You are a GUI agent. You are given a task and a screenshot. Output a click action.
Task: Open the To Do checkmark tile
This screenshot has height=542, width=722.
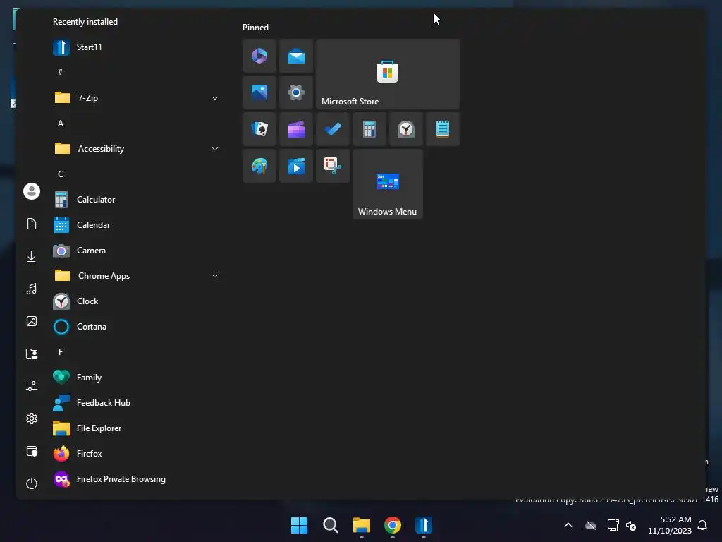(333, 130)
